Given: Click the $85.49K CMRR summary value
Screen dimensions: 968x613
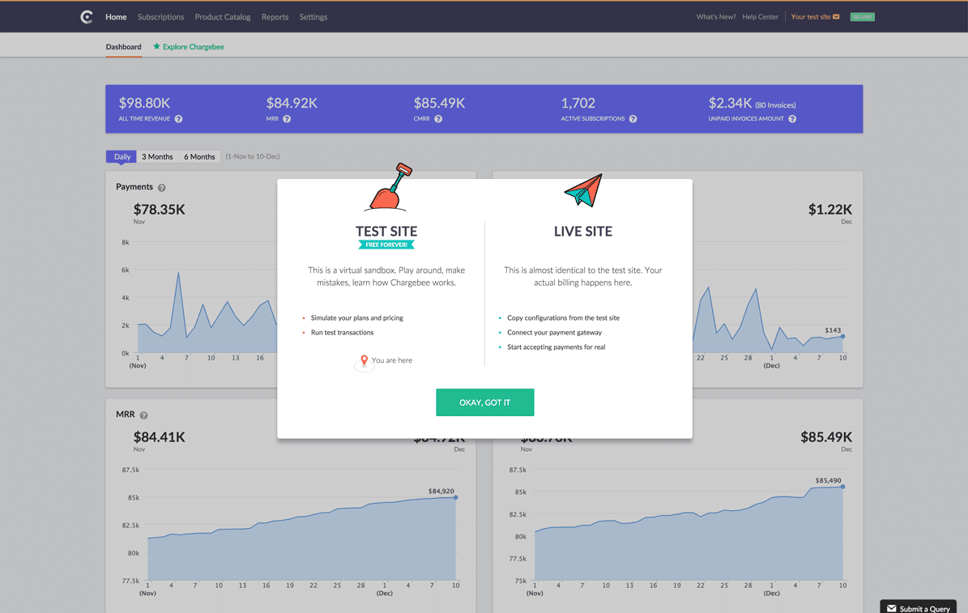Looking at the screenshot, I should pos(440,103).
